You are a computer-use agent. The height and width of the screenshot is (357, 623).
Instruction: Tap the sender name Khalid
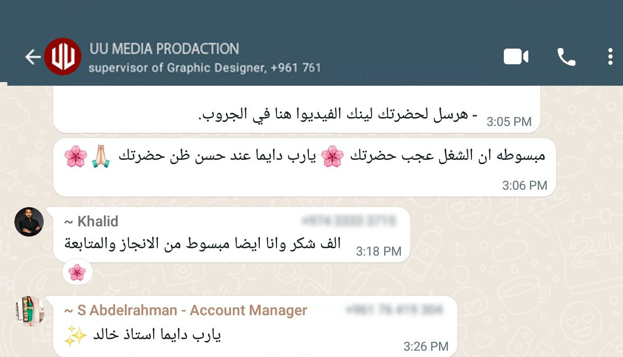coord(98,222)
